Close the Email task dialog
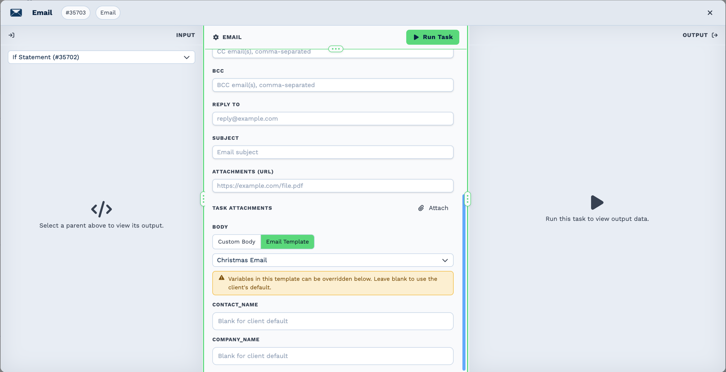The image size is (726, 372). pyautogui.click(x=710, y=13)
